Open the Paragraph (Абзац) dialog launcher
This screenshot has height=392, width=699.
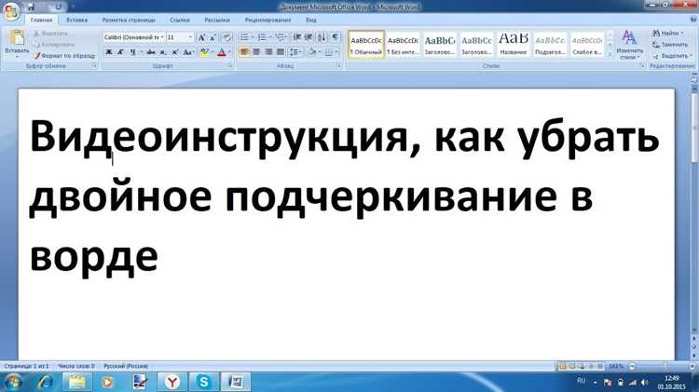(339, 65)
